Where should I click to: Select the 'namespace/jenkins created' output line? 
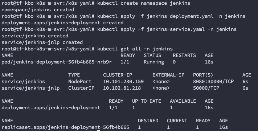[38, 10]
